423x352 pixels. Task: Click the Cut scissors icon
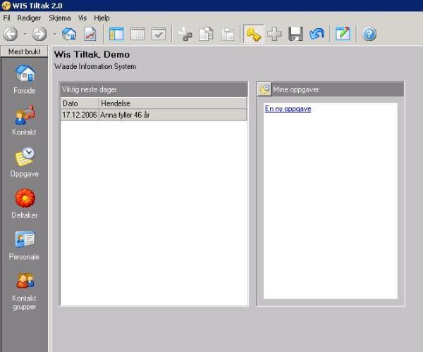click(185, 34)
